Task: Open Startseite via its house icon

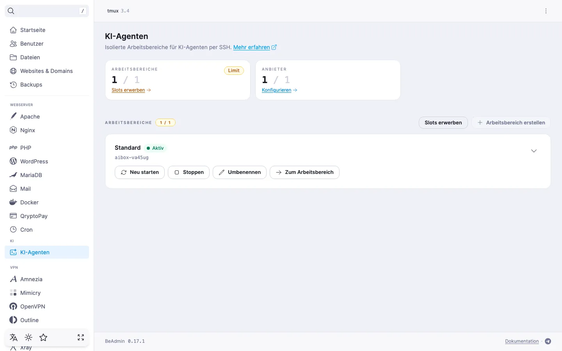Action: coord(13,30)
